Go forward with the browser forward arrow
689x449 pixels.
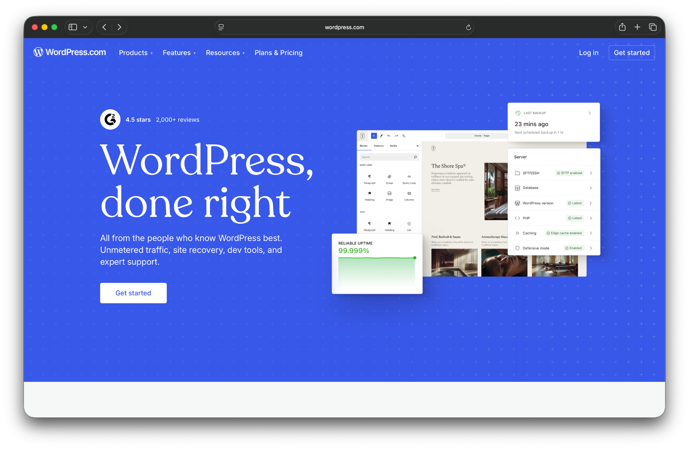coord(119,27)
